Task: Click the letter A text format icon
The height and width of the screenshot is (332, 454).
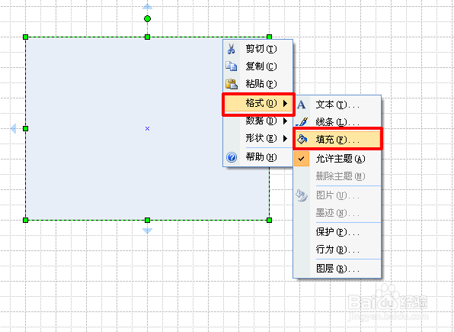Action: click(x=301, y=105)
